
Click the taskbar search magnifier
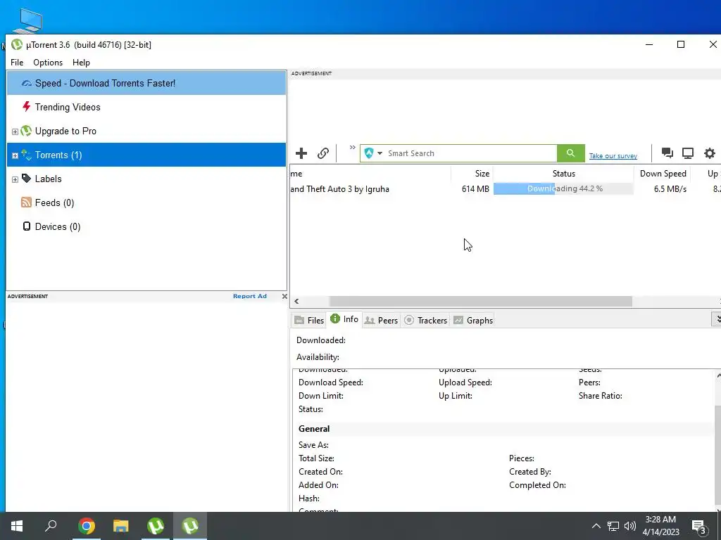tap(51, 526)
